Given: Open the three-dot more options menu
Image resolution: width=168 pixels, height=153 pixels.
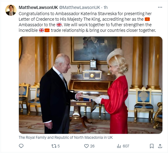Looking at the screenshot, I should tap(160, 7).
